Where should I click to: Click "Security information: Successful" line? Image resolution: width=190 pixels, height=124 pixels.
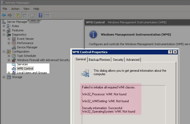coord(102,108)
